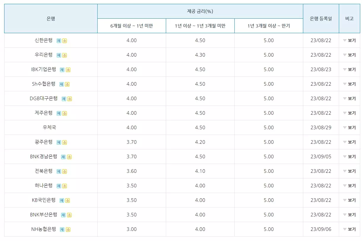Select the NH농협은행 bank name
Viewport: 362px width, 241px height.
click(x=44, y=229)
